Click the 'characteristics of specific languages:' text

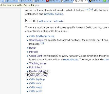[x=46, y=31]
